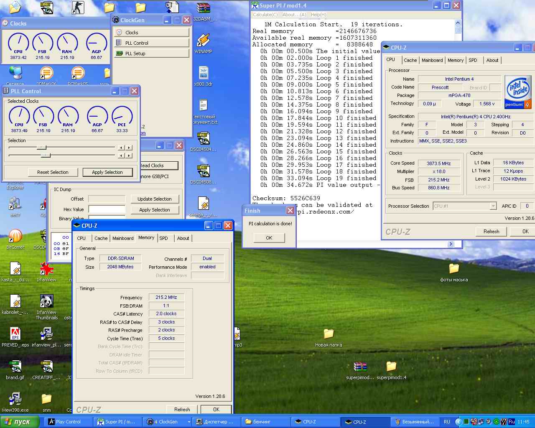Click Refresh in right CPU-Z window
The height and width of the screenshot is (428, 535).
click(x=492, y=232)
